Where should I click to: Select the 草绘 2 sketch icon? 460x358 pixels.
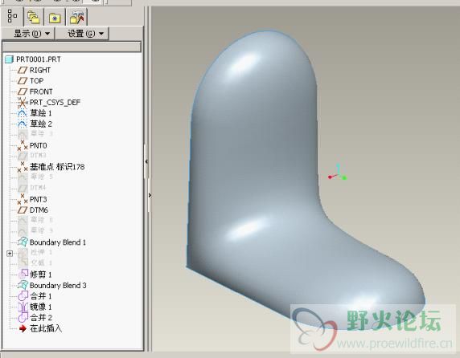23,124
